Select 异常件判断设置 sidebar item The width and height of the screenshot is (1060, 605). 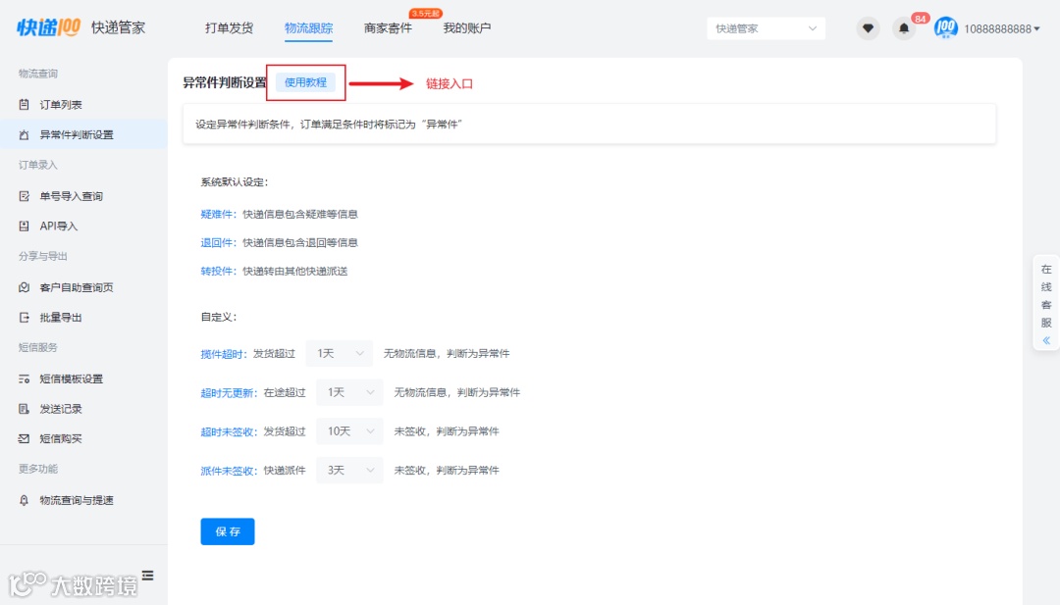click(83, 134)
